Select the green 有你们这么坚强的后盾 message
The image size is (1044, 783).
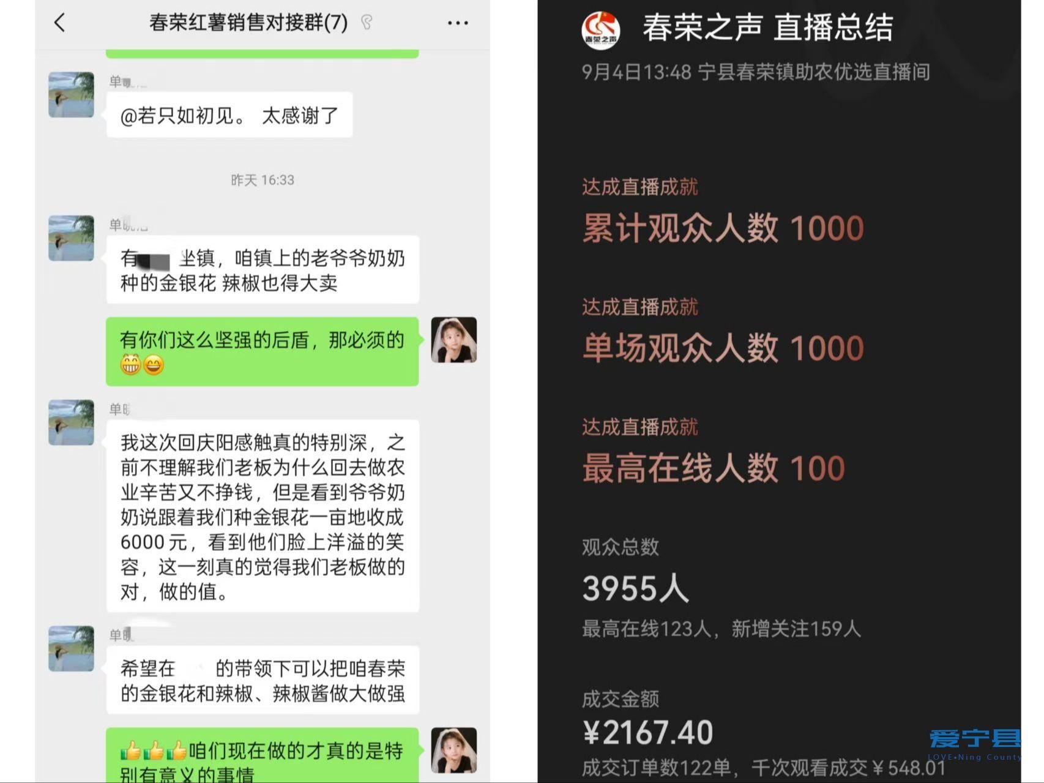(x=262, y=351)
